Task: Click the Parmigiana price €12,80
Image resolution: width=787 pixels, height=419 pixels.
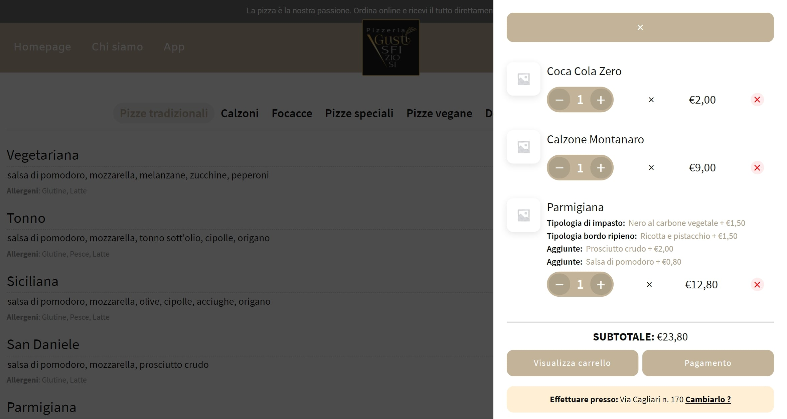Action: pyautogui.click(x=701, y=285)
